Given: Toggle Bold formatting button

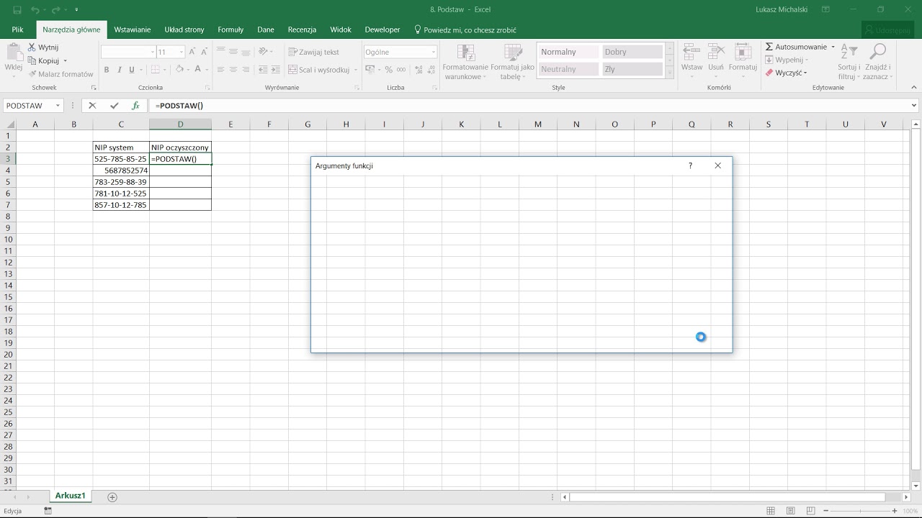Looking at the screenshot, I should coord(107,70).
